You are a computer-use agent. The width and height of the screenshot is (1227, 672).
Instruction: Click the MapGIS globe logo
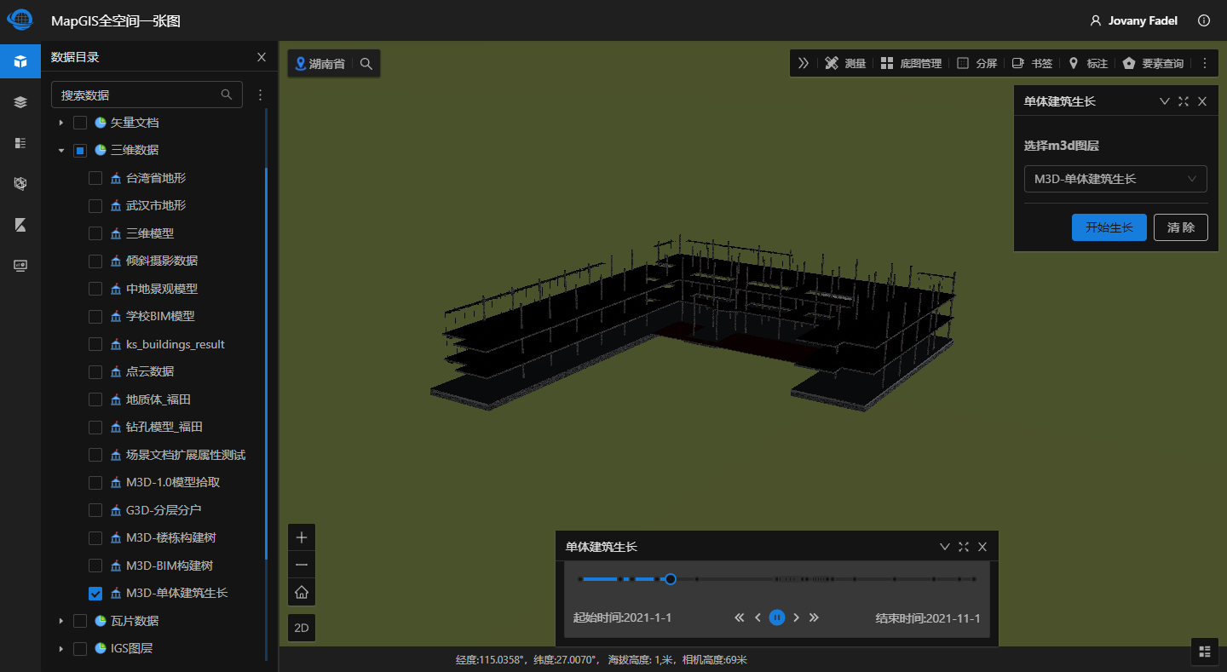20,20
